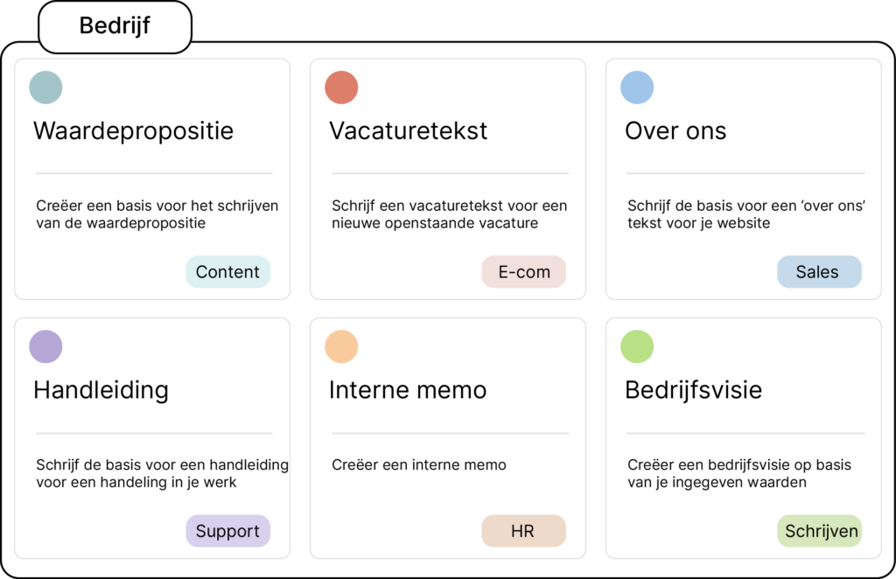The height and width of the screenshot is (579, 896).
Task: Click the 'Creëer een interne memo' description
Action: point(419,465)
